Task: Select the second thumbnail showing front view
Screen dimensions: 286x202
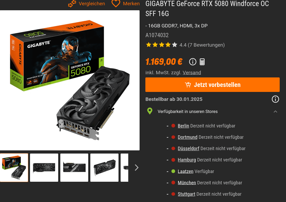Action: 44,168
